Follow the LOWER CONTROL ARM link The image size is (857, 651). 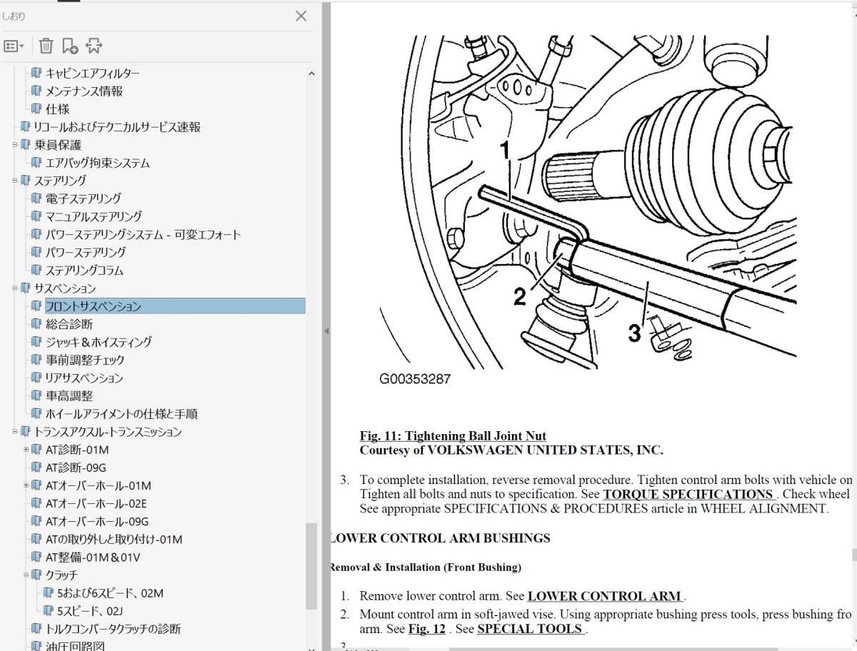point(604,596)
